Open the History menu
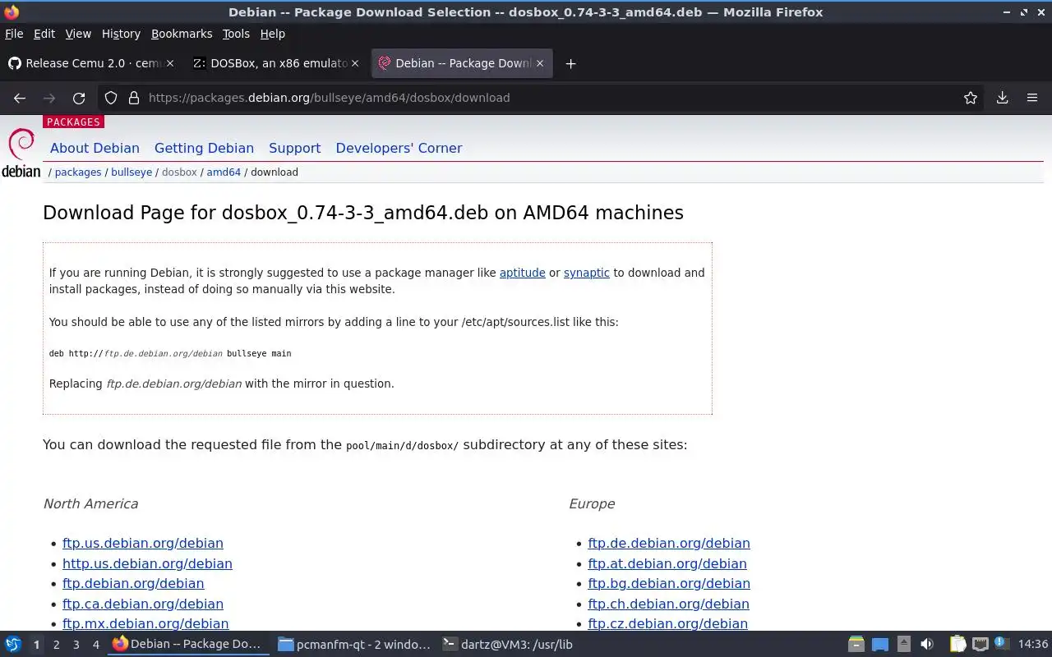 (x=121, y=34)
